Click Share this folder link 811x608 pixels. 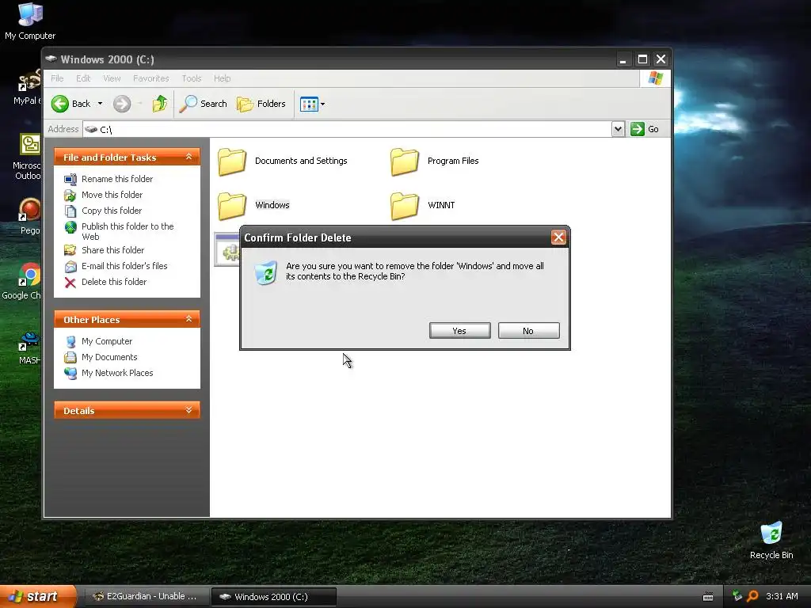point(112,250)
